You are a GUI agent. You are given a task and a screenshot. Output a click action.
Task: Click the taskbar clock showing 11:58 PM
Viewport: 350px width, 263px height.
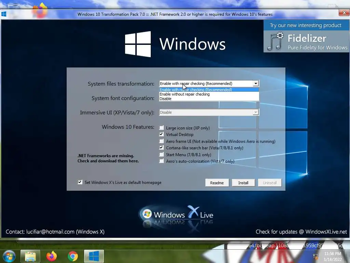(x=332, y=256)
